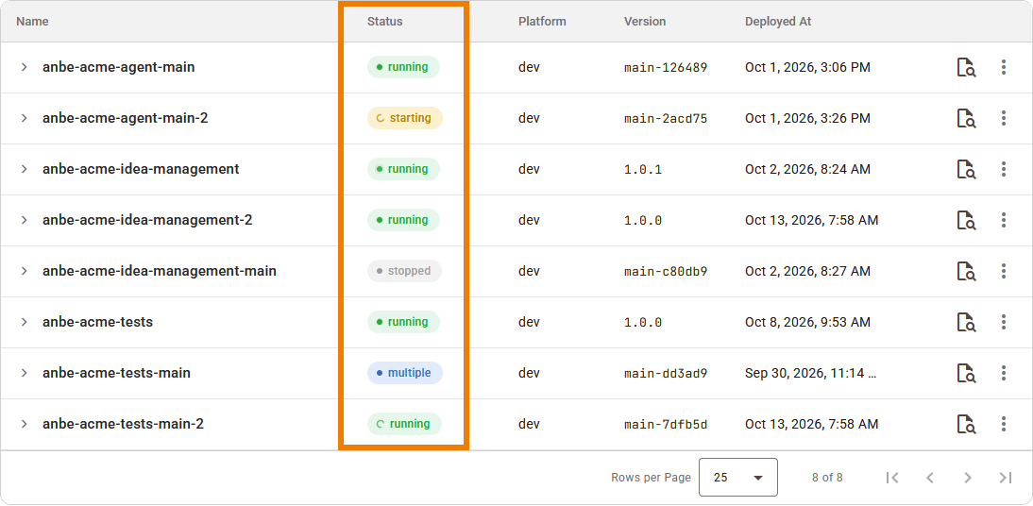Select the anbe-acme-idea-management-main name
Screen dimensions: 1033x506
point(160,271)
